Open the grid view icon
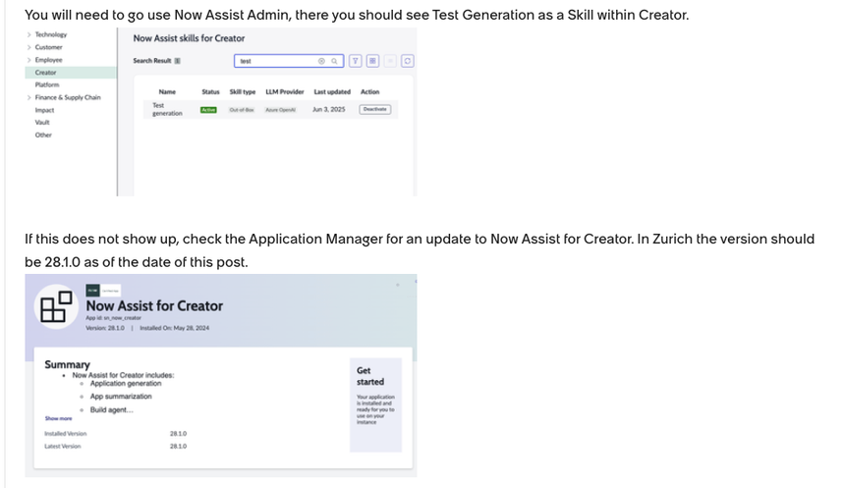The width and height of the screenshot is (844, 488). click(x=372, y=61)
